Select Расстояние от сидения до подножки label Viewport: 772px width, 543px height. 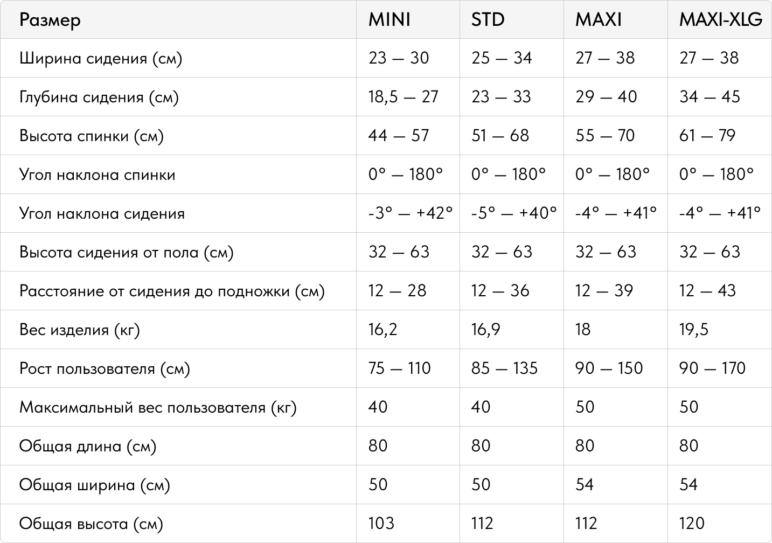(172, 291)
